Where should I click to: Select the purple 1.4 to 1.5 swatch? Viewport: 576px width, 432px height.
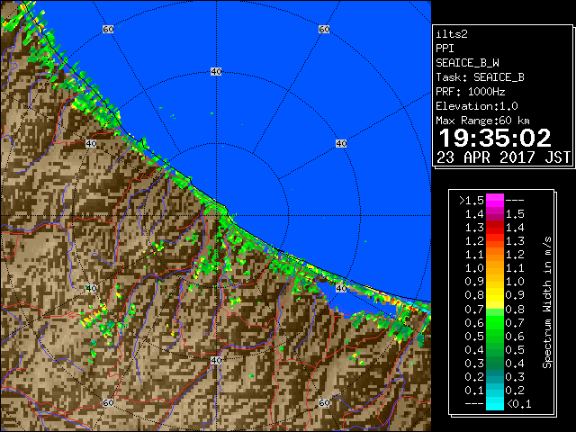(x=494, y=214)
